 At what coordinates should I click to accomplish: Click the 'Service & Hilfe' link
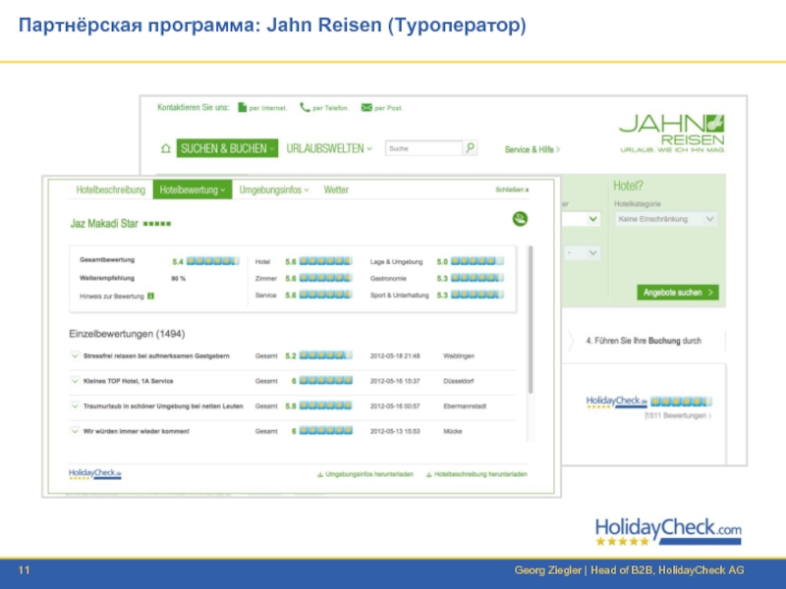(x=532, y=149)
